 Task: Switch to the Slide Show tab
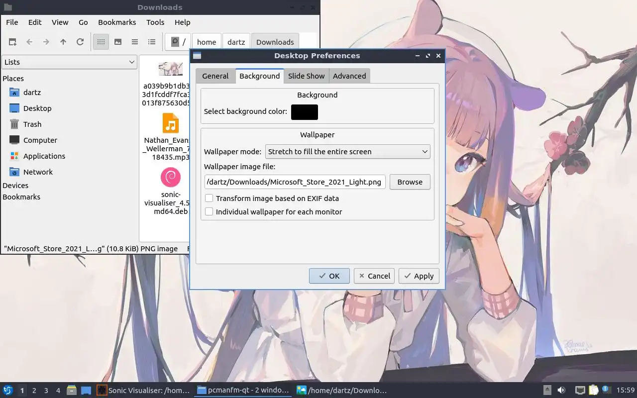click(306, 76)
